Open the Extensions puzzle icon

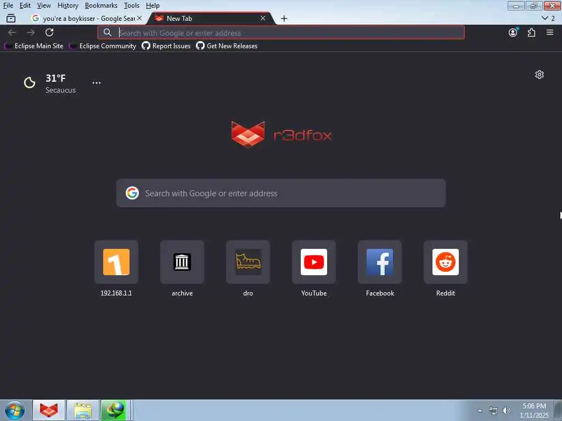click(531, 32)
